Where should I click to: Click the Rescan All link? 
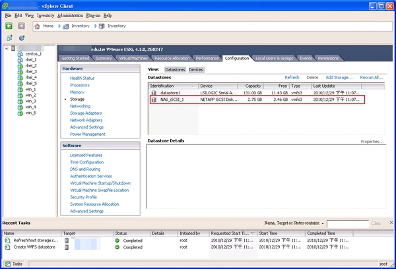pyautogui.click(x=371, y=78)
